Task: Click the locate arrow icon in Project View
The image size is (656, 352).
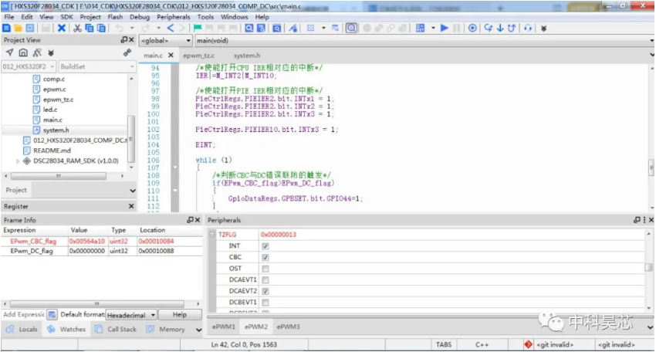Action: point(9,52)
